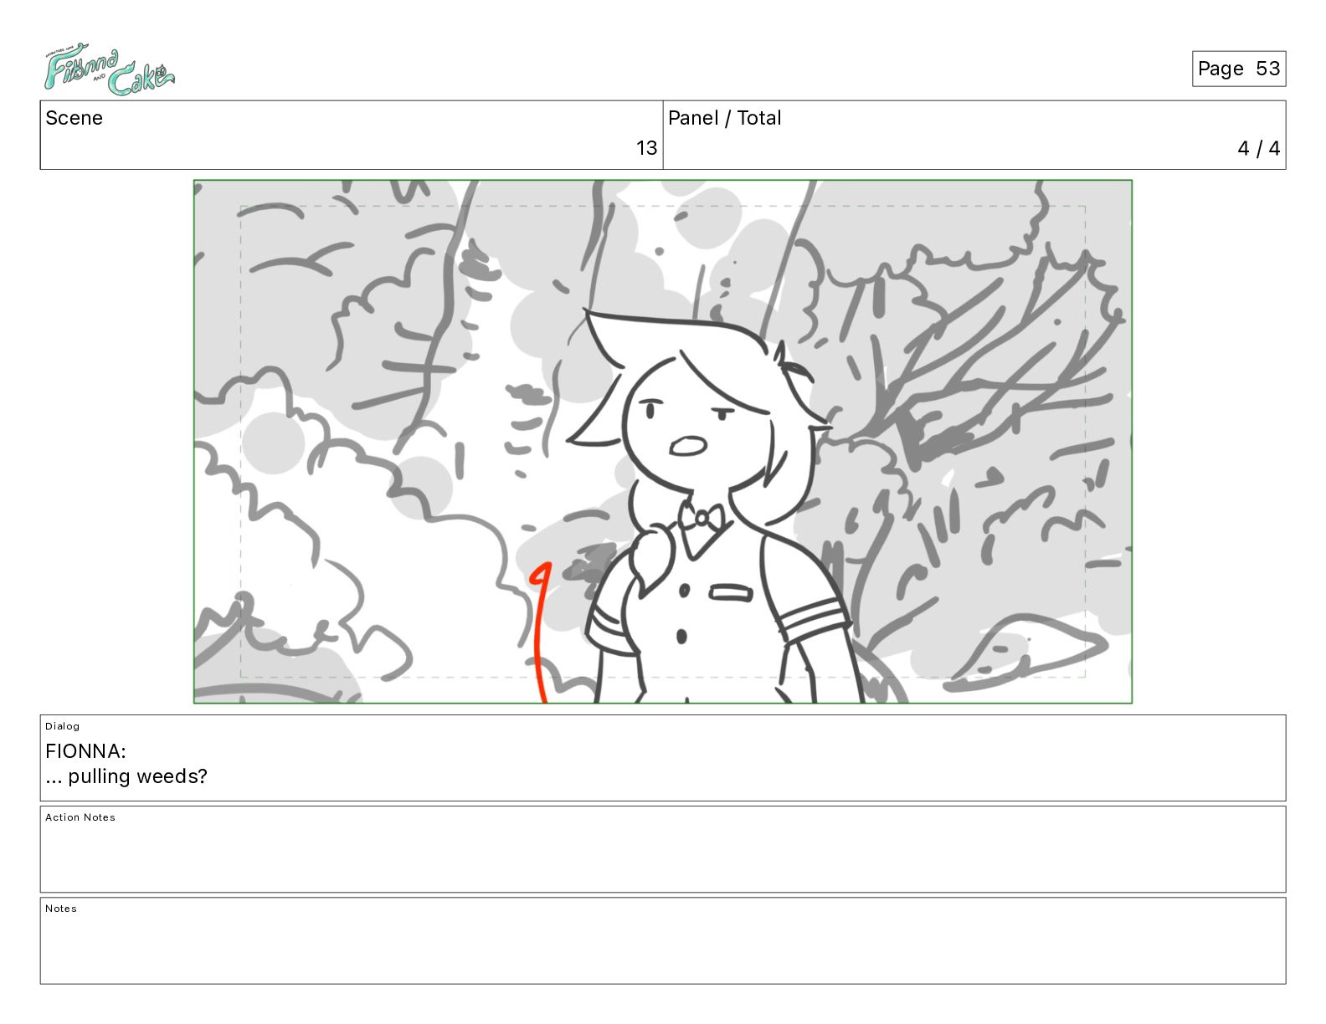This screenshot has height=1024, width=1326.
Task: Click the storyboard panel drawing
Action: [x=663, y=442]
